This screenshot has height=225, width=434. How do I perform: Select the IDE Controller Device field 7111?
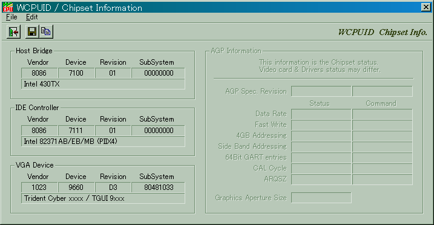[76, 131]
